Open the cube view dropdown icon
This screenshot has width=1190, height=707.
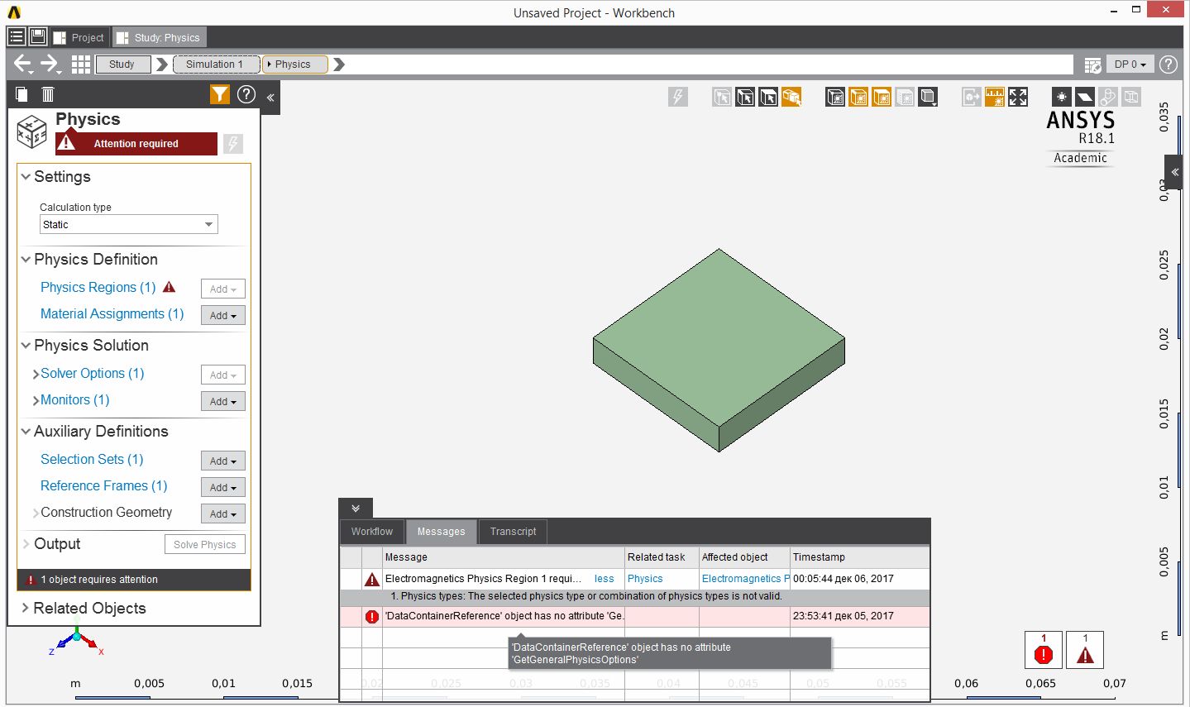tap(928, 98)
